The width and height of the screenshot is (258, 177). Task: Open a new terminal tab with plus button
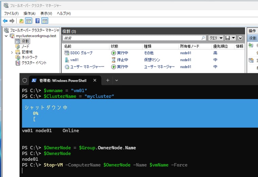click(x=108, y=80)
